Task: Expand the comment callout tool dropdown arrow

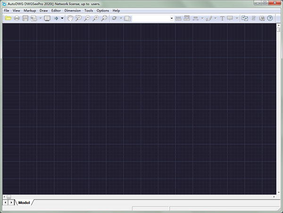Action: [x=237, y=18]
